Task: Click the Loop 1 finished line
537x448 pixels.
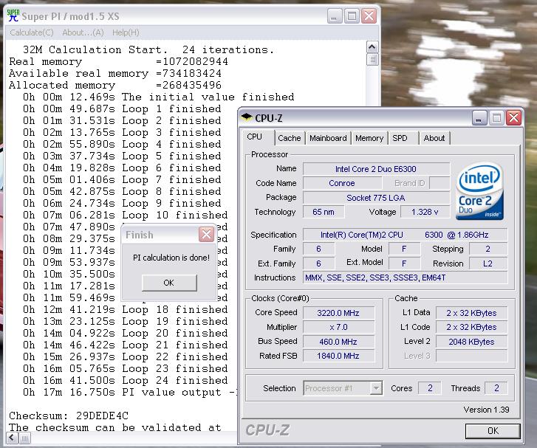Action: point(122,108)
